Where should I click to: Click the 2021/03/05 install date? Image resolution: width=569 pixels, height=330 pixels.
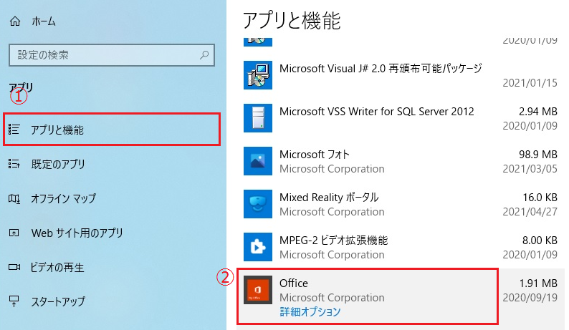tap(530, 169)
